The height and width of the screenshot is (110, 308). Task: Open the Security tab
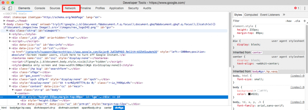tap(133, 8)
